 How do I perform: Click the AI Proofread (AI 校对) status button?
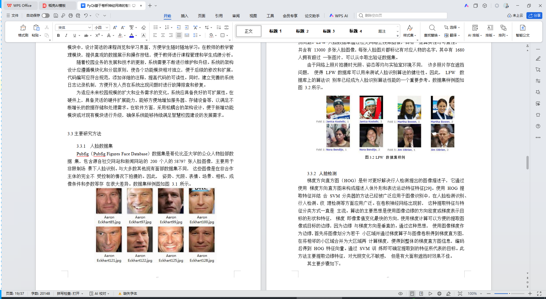pyautogui.click(x=100, y=294)
